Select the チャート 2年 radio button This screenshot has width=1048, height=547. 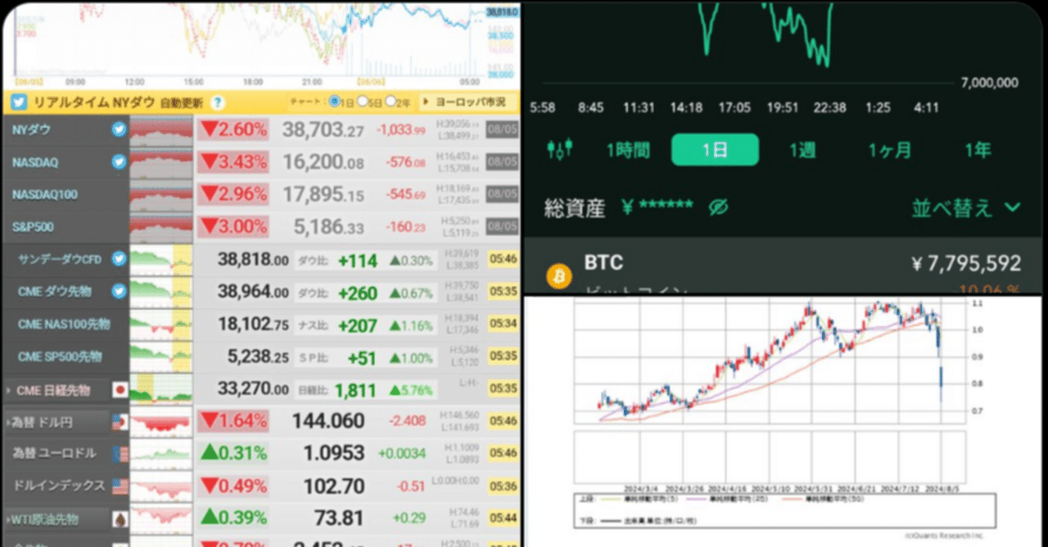pyautogui.click(x=391, y=102)
